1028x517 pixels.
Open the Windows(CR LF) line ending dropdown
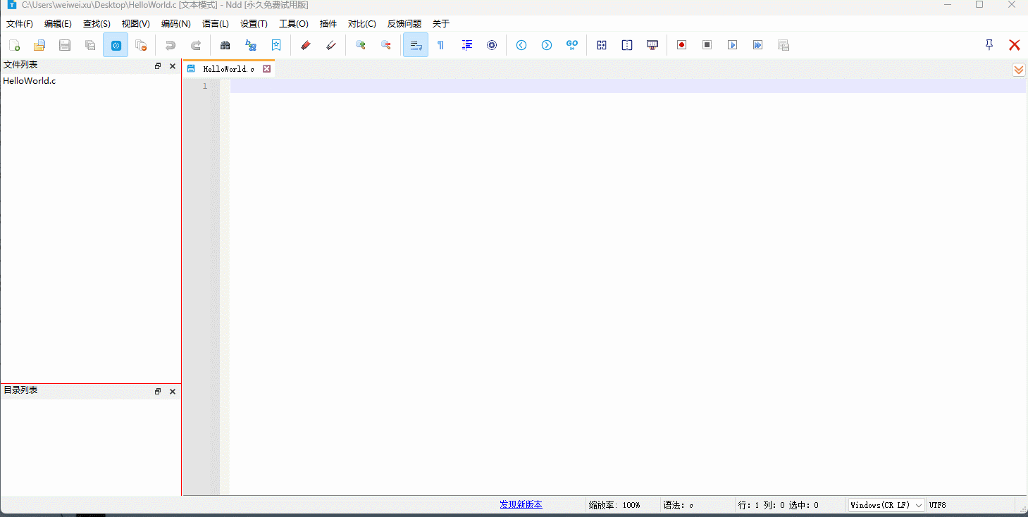click(886, 505)
